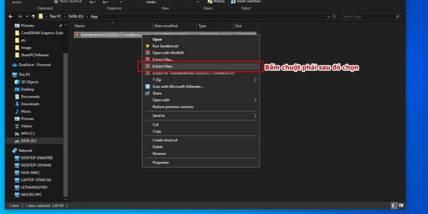Image resolution: width=428 pixels, height=214 pixels.
Task: Choose Properties from the context menu
Action: pyautogui.click(x=160, y=162)
